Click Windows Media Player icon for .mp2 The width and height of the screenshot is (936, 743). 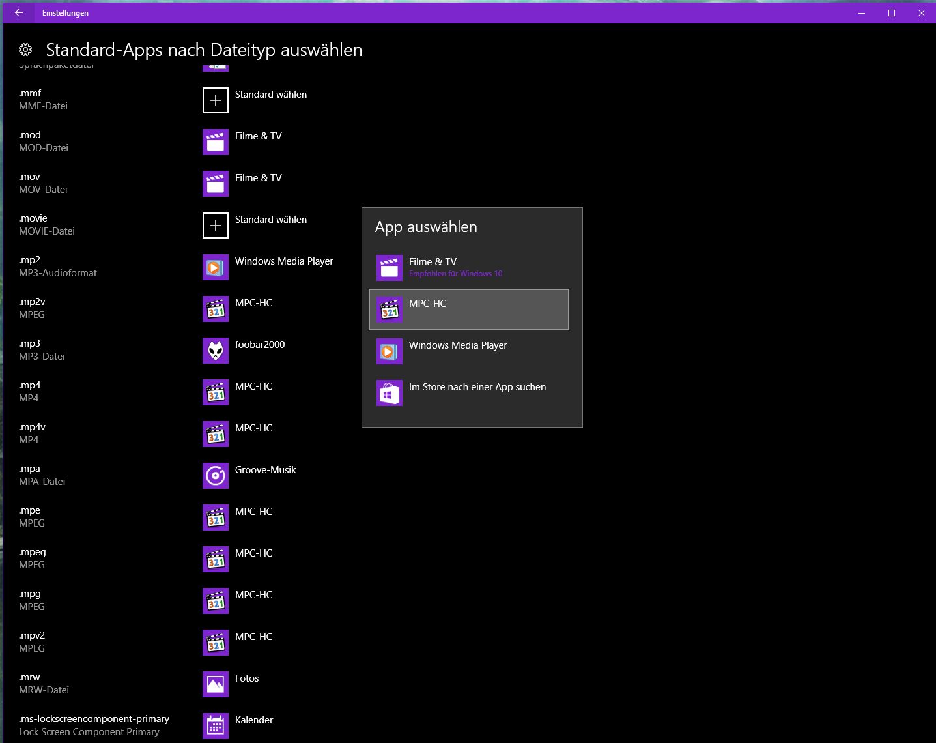coord(216,267)
